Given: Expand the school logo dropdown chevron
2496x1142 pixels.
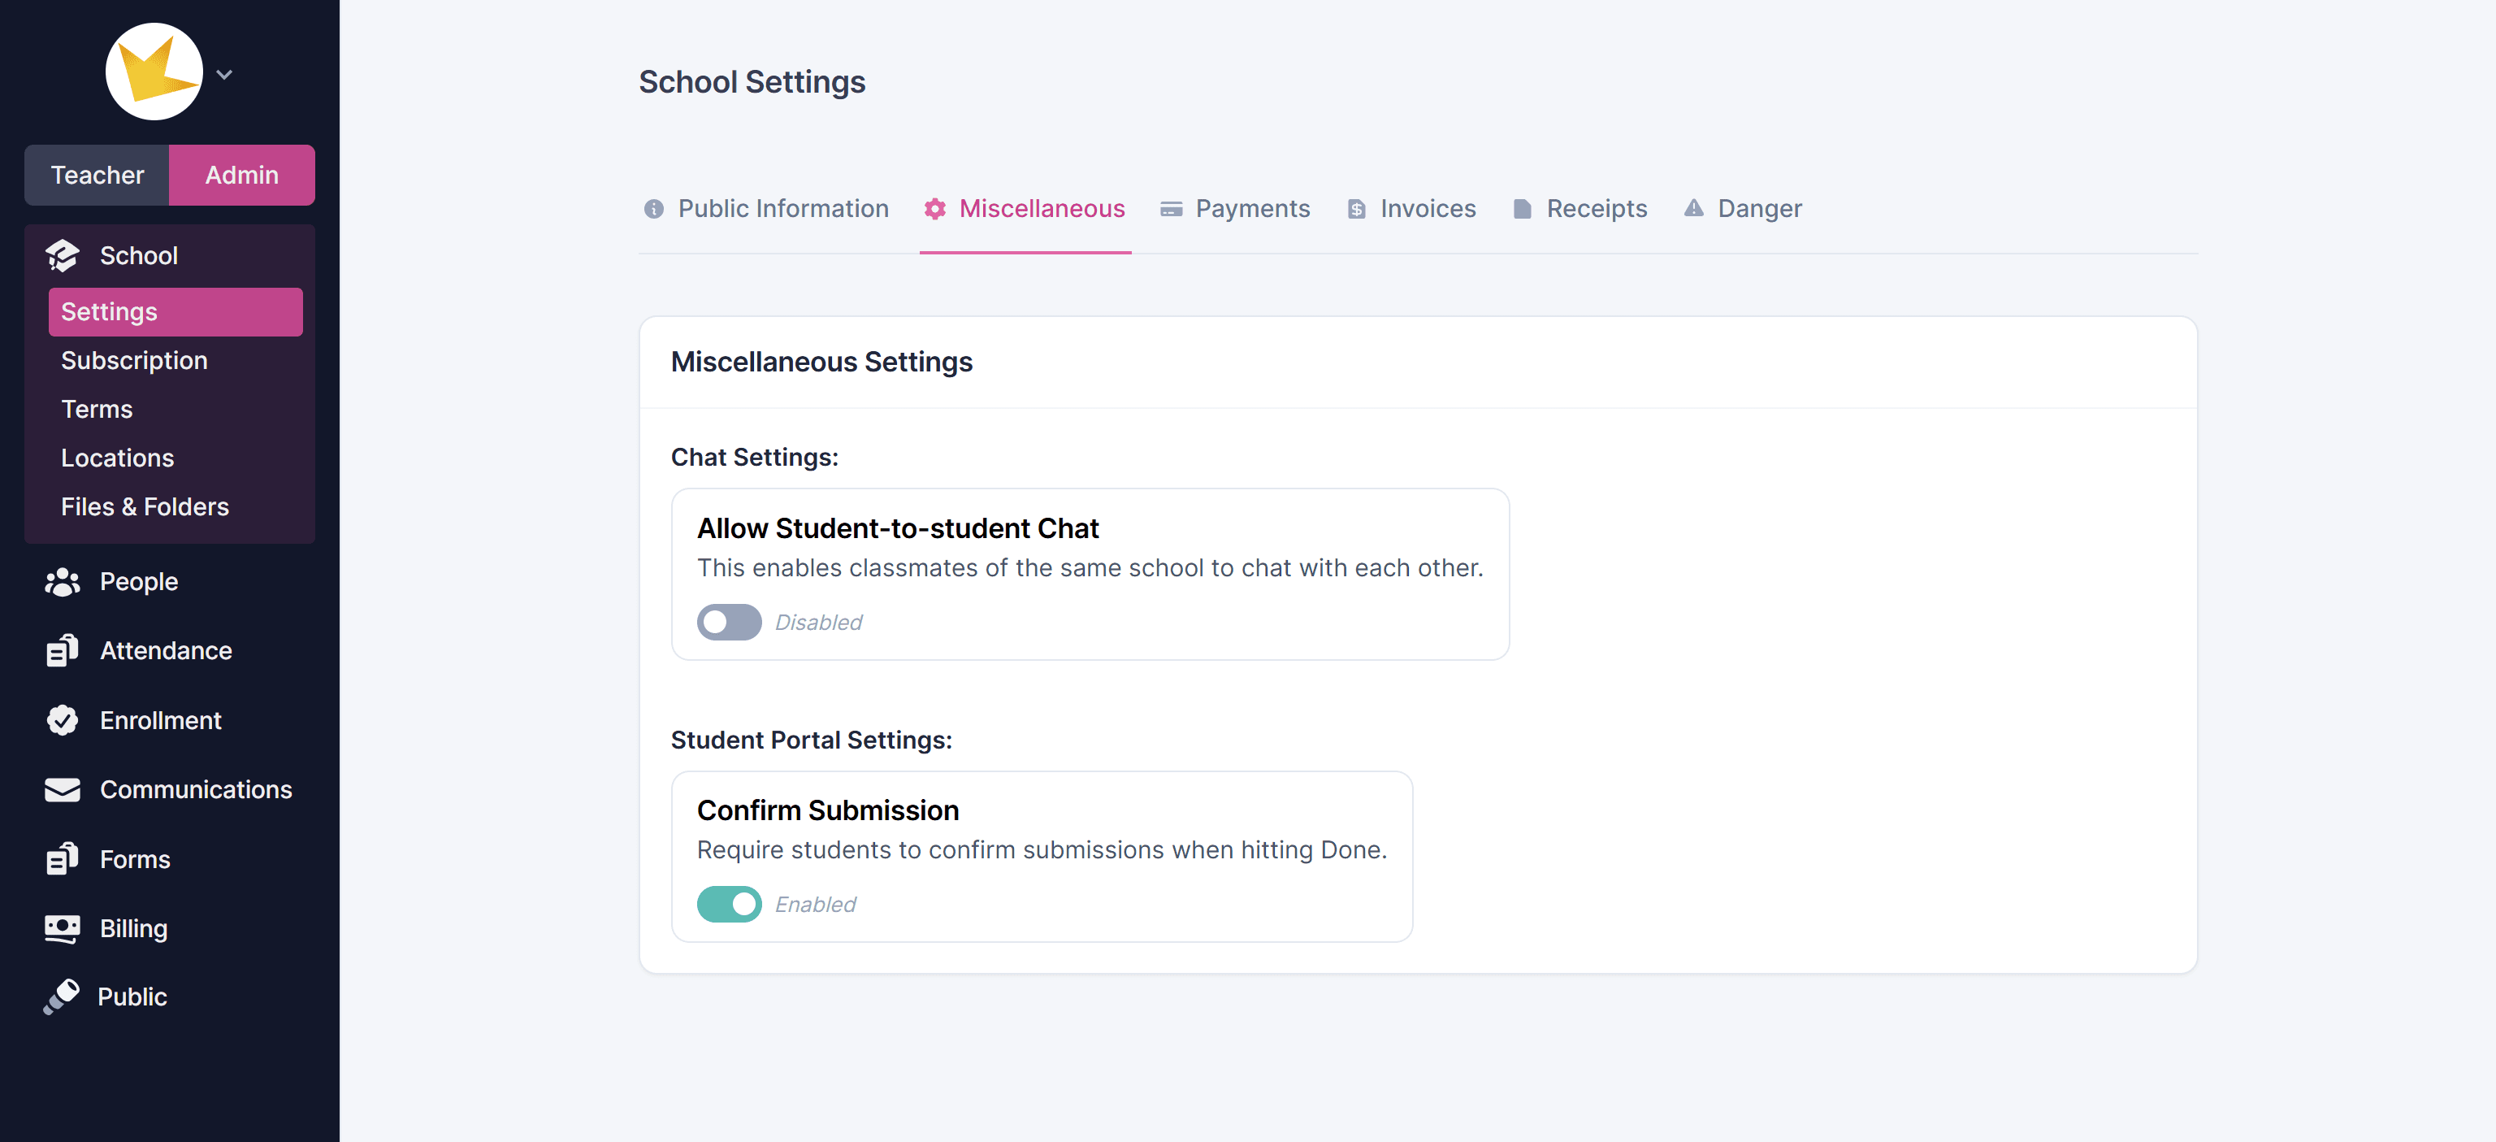Looking at the screenshot, I should point(223,75).
